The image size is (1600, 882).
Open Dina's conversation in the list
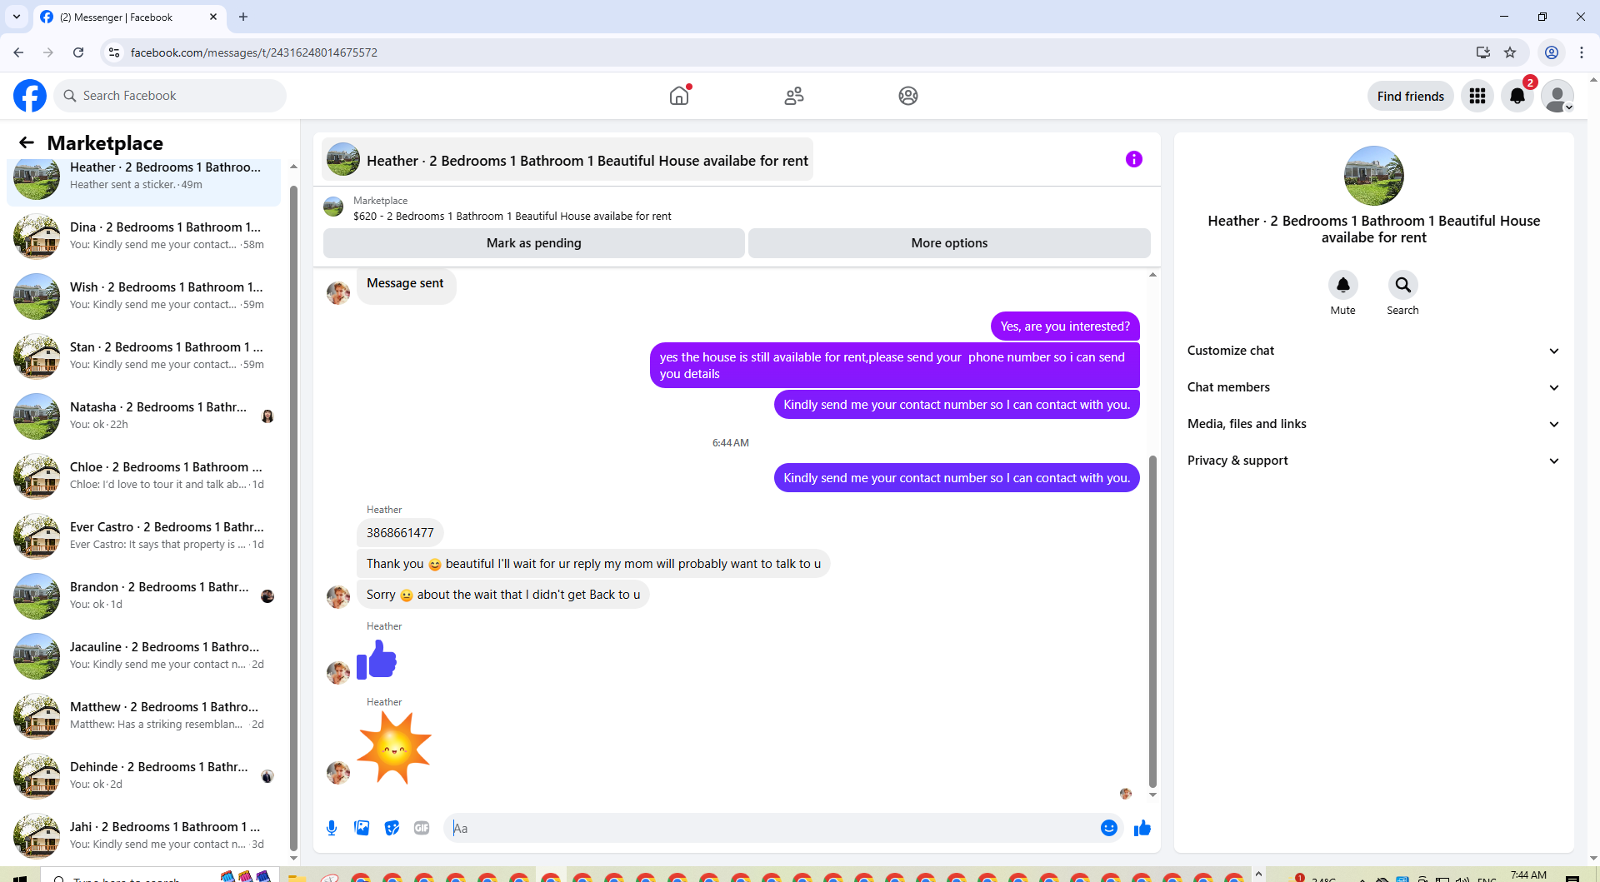(x=143, y=236)
